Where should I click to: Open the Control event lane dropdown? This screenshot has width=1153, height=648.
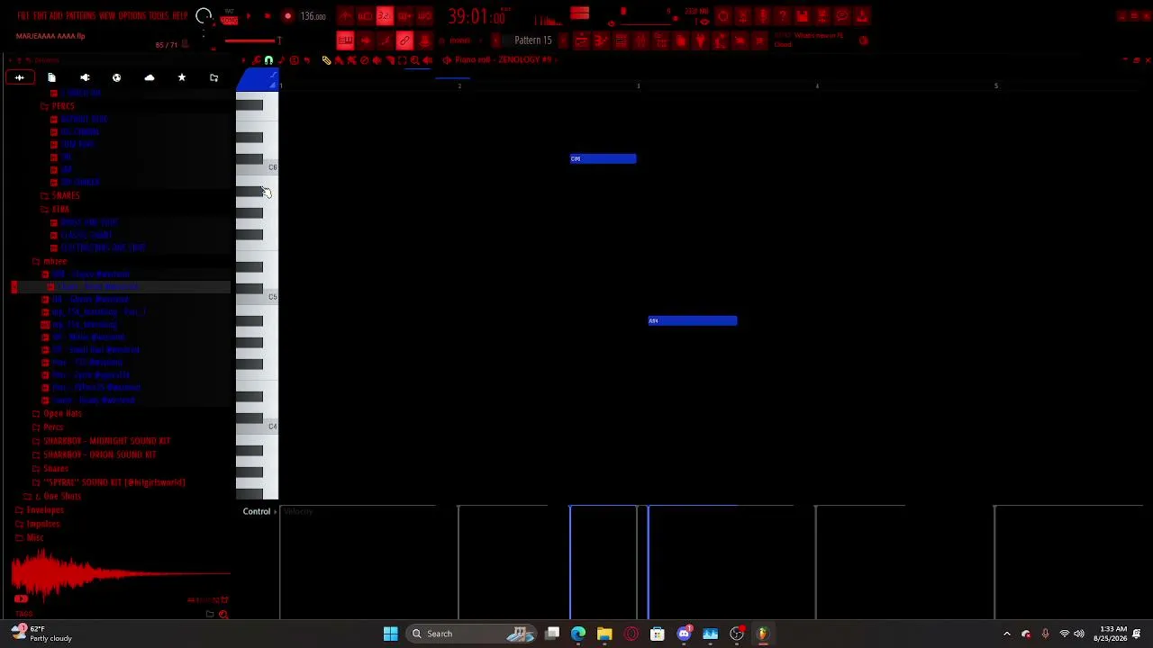[x=259, y=511]
